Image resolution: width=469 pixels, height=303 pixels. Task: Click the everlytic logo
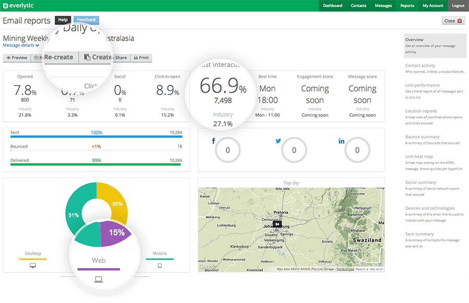coord(19,5)
